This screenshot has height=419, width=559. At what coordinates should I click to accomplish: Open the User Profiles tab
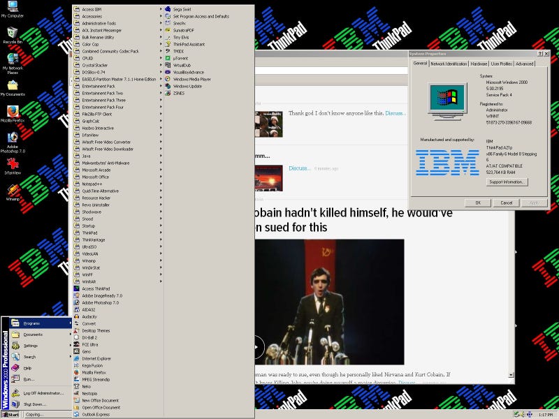(x=501, y=64)
